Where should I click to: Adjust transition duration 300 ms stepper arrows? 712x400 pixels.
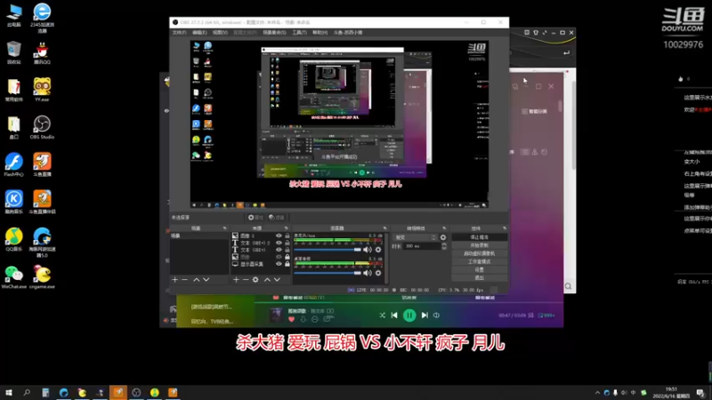(444, 246)
